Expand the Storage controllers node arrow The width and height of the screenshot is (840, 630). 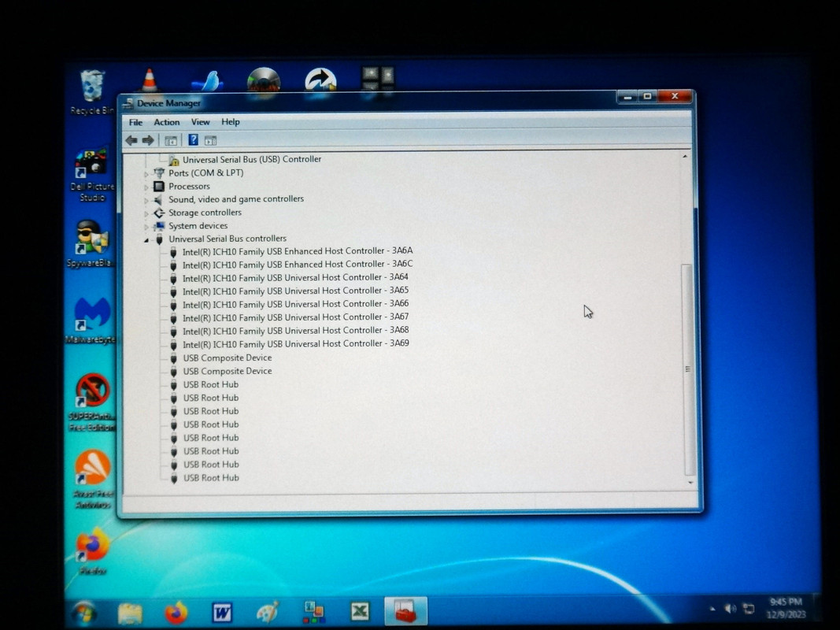pyautogui.click(x=146, y=213)
